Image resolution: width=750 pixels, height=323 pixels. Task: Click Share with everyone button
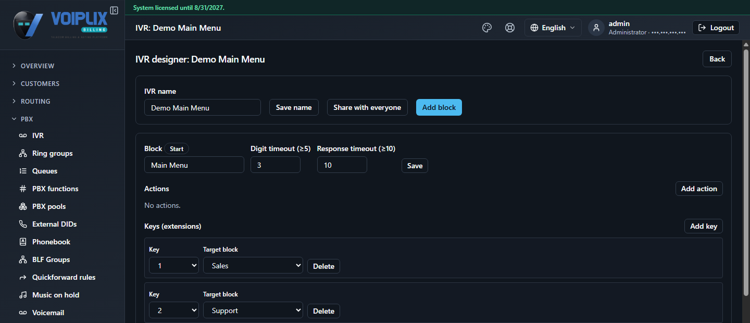click(367, 107)
